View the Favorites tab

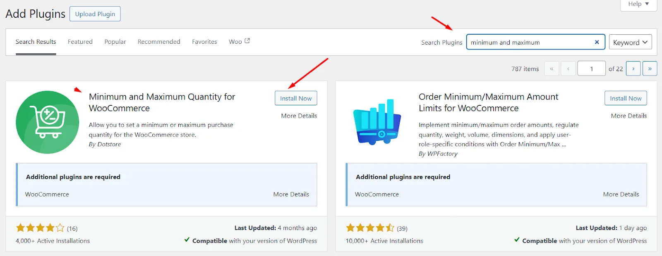pos(204,42)
